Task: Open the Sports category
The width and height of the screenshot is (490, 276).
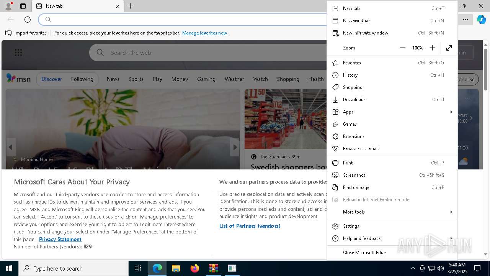Action: 136,79
